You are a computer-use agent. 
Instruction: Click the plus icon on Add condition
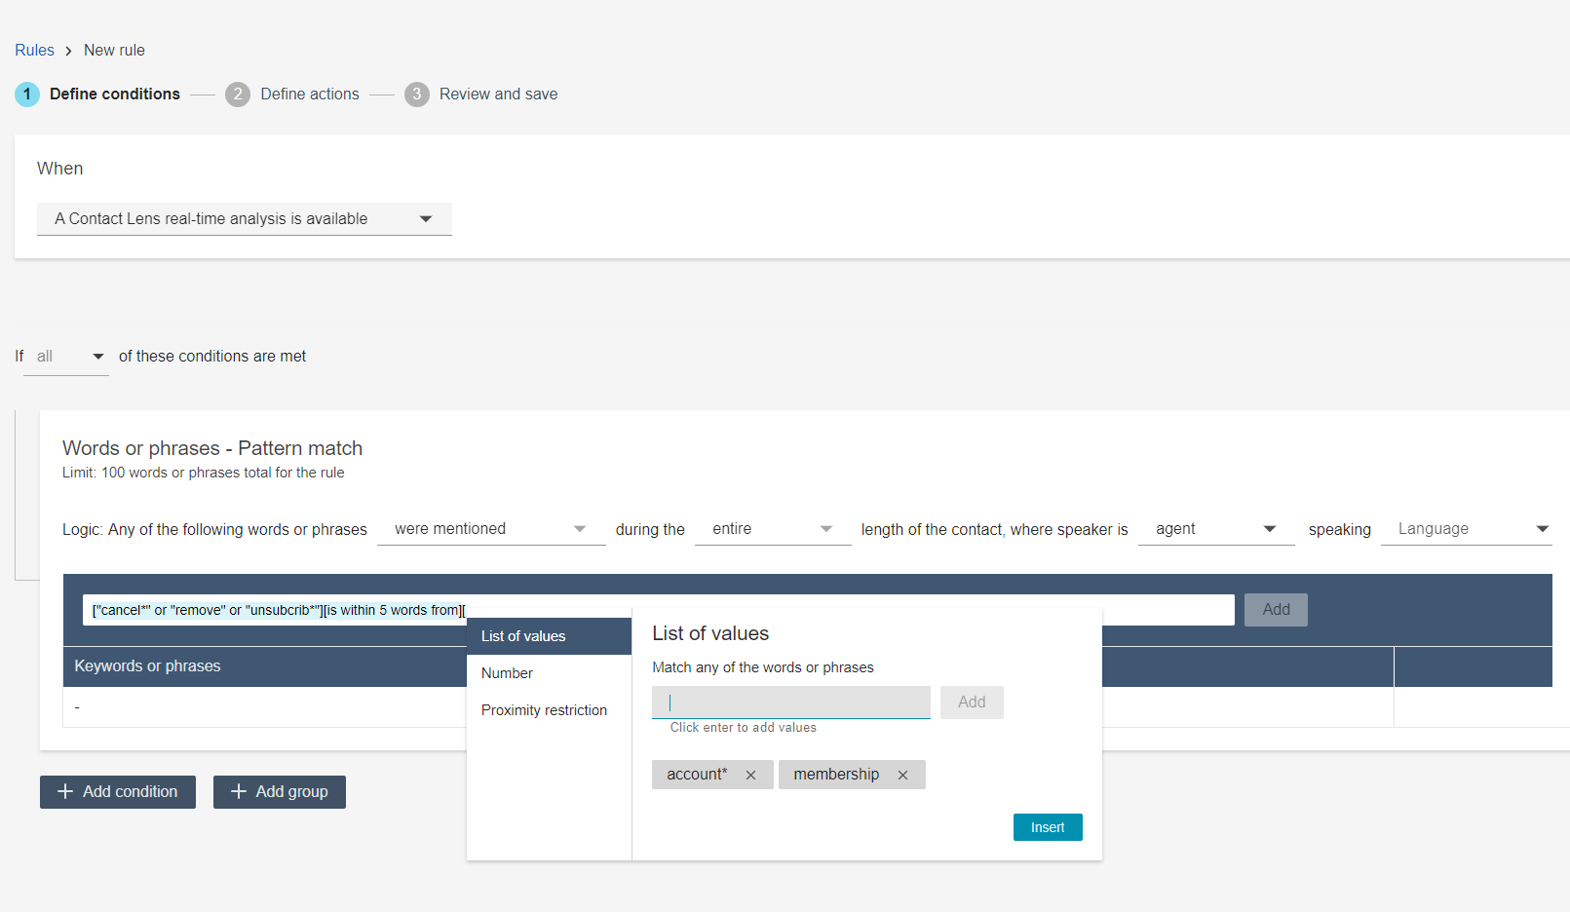(63, 791)
